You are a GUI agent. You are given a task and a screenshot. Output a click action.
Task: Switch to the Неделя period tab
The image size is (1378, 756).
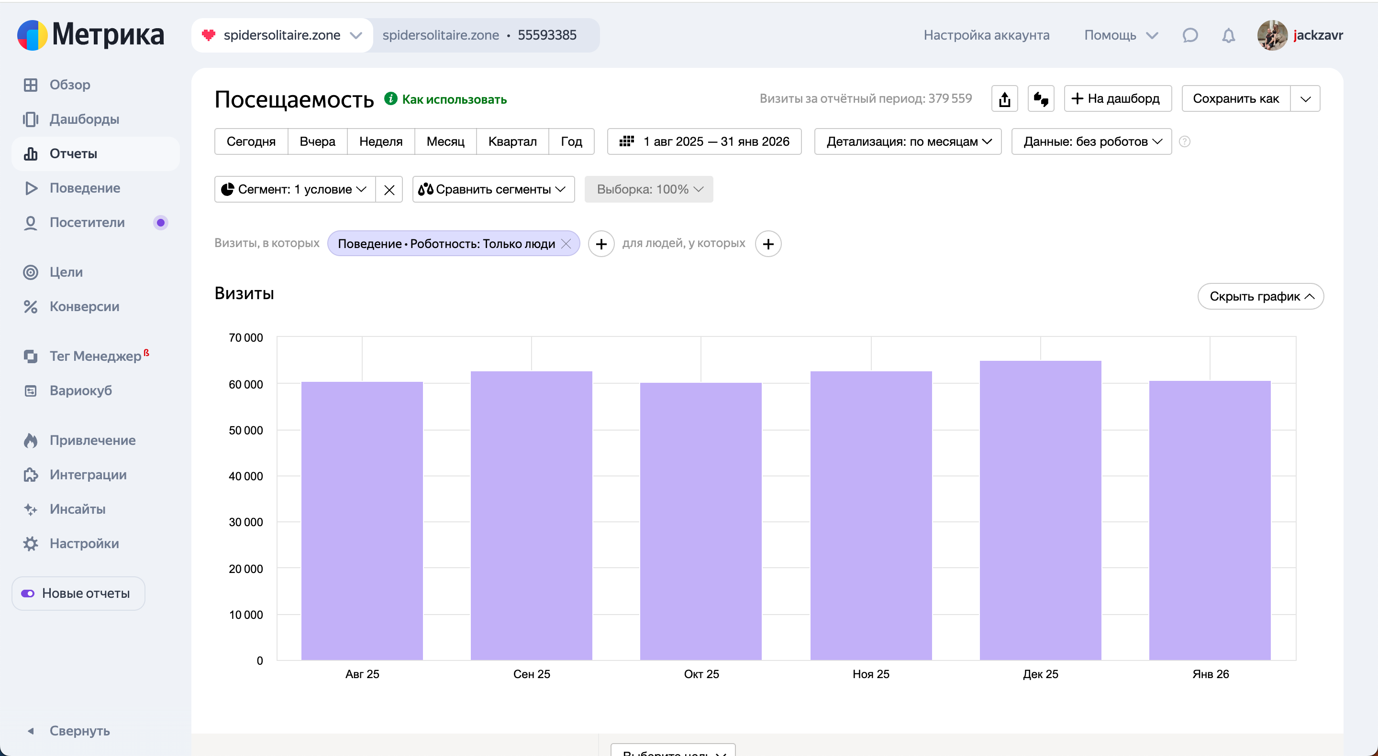click(380, 141)
